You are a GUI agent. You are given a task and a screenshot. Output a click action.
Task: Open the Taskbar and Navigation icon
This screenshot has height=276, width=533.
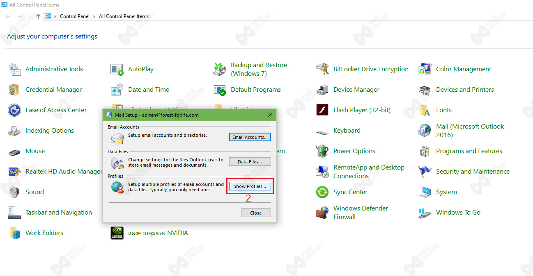pos(14,213)
